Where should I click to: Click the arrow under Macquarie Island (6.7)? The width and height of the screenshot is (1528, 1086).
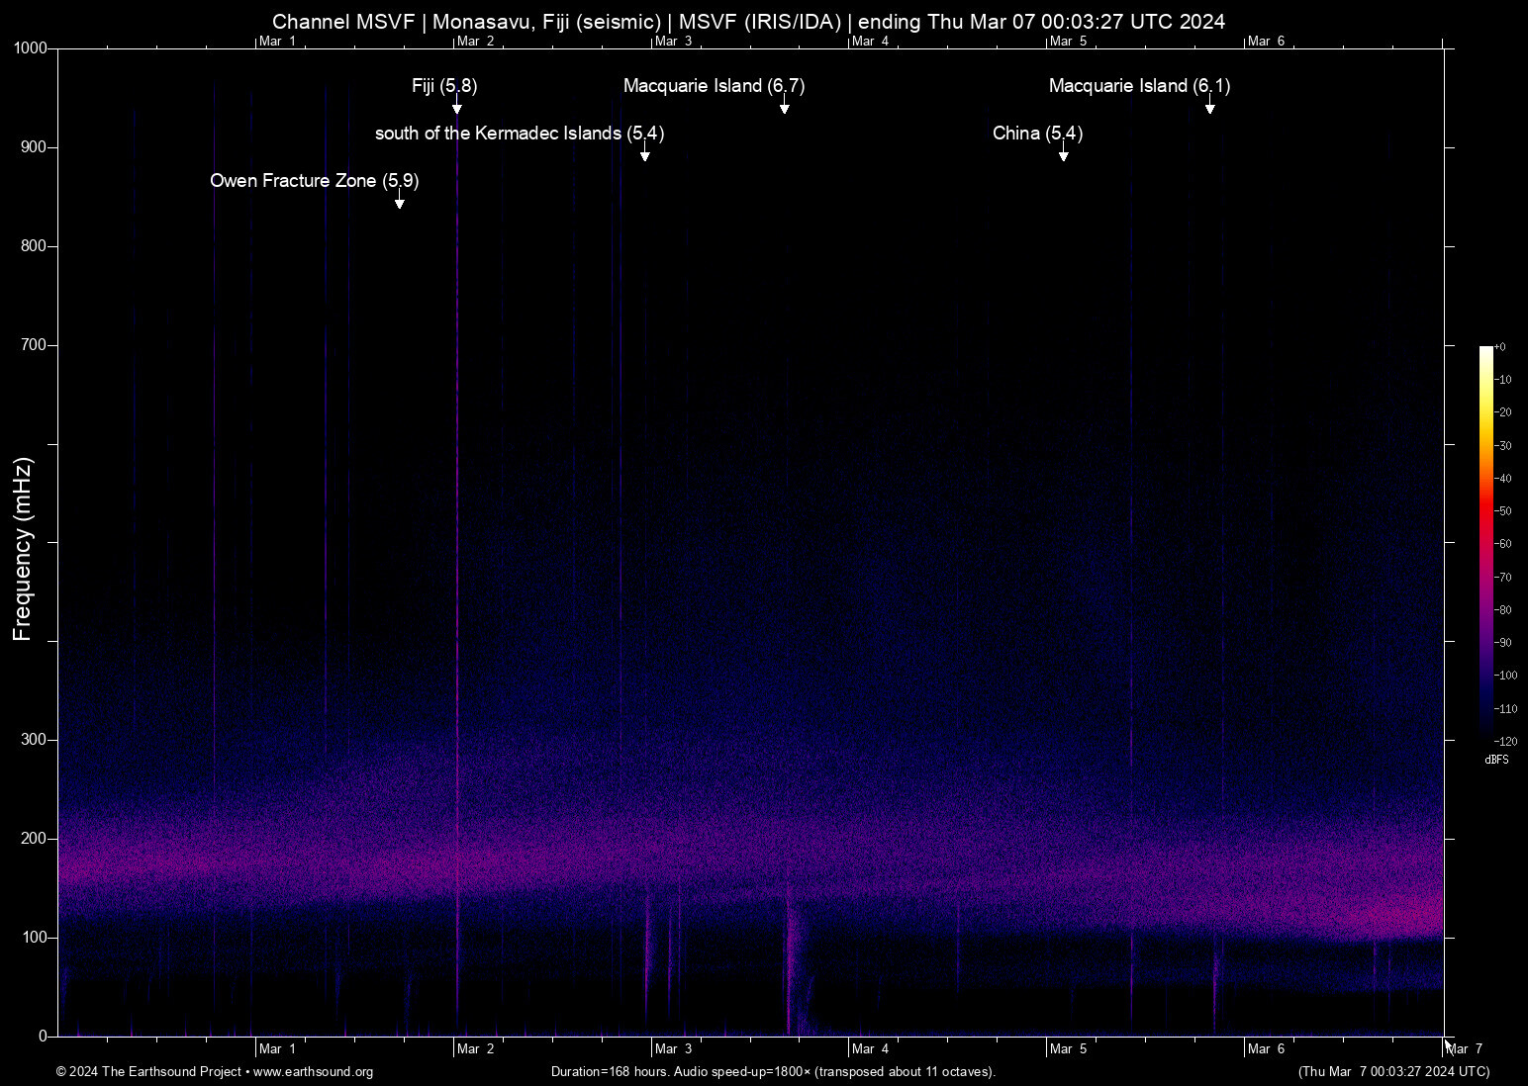click(785, 107)
